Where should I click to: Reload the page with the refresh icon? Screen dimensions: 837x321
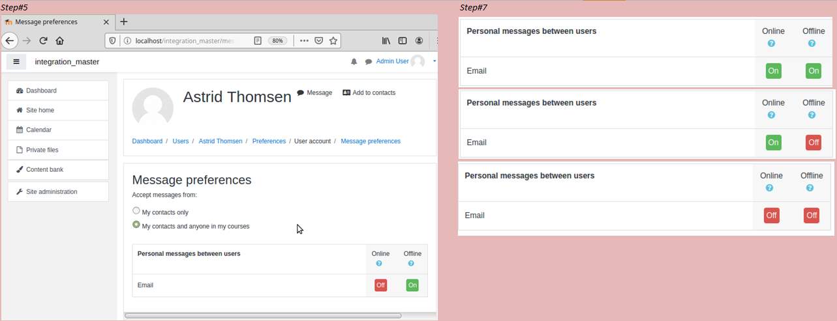tap(43, 40)
